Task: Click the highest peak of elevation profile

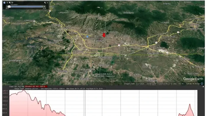Action: click(23, 90)
